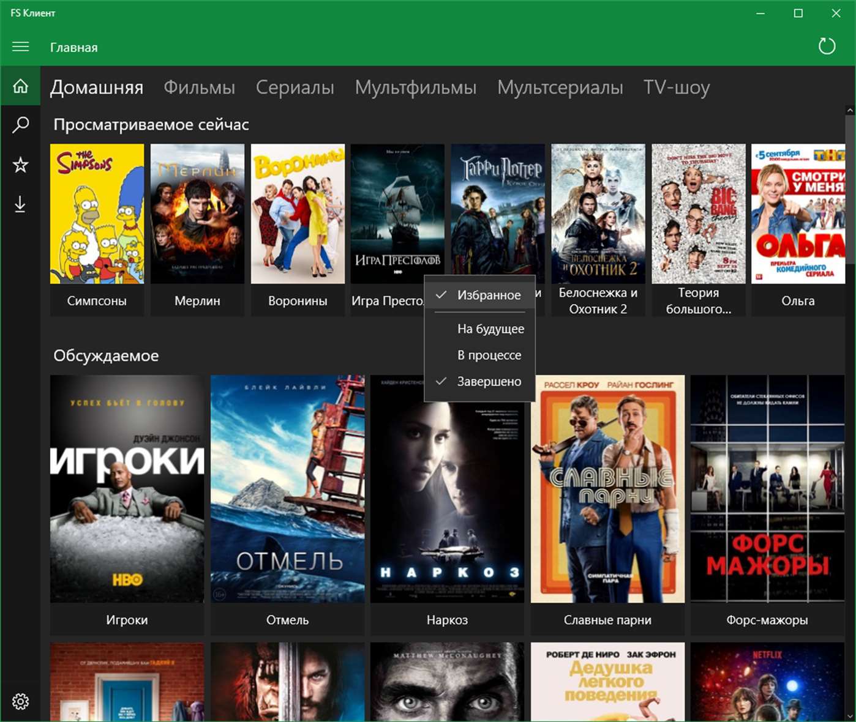Screen dimensions: 856x722
Task: Click scrollbar up arrow
Action: tap(850, 110)
